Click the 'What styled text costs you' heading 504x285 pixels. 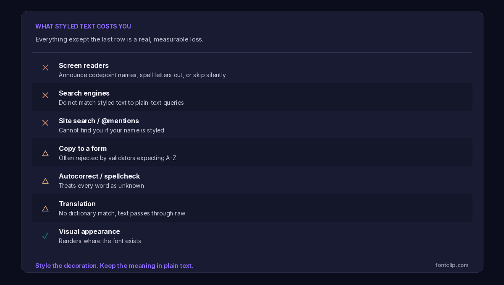83,26
